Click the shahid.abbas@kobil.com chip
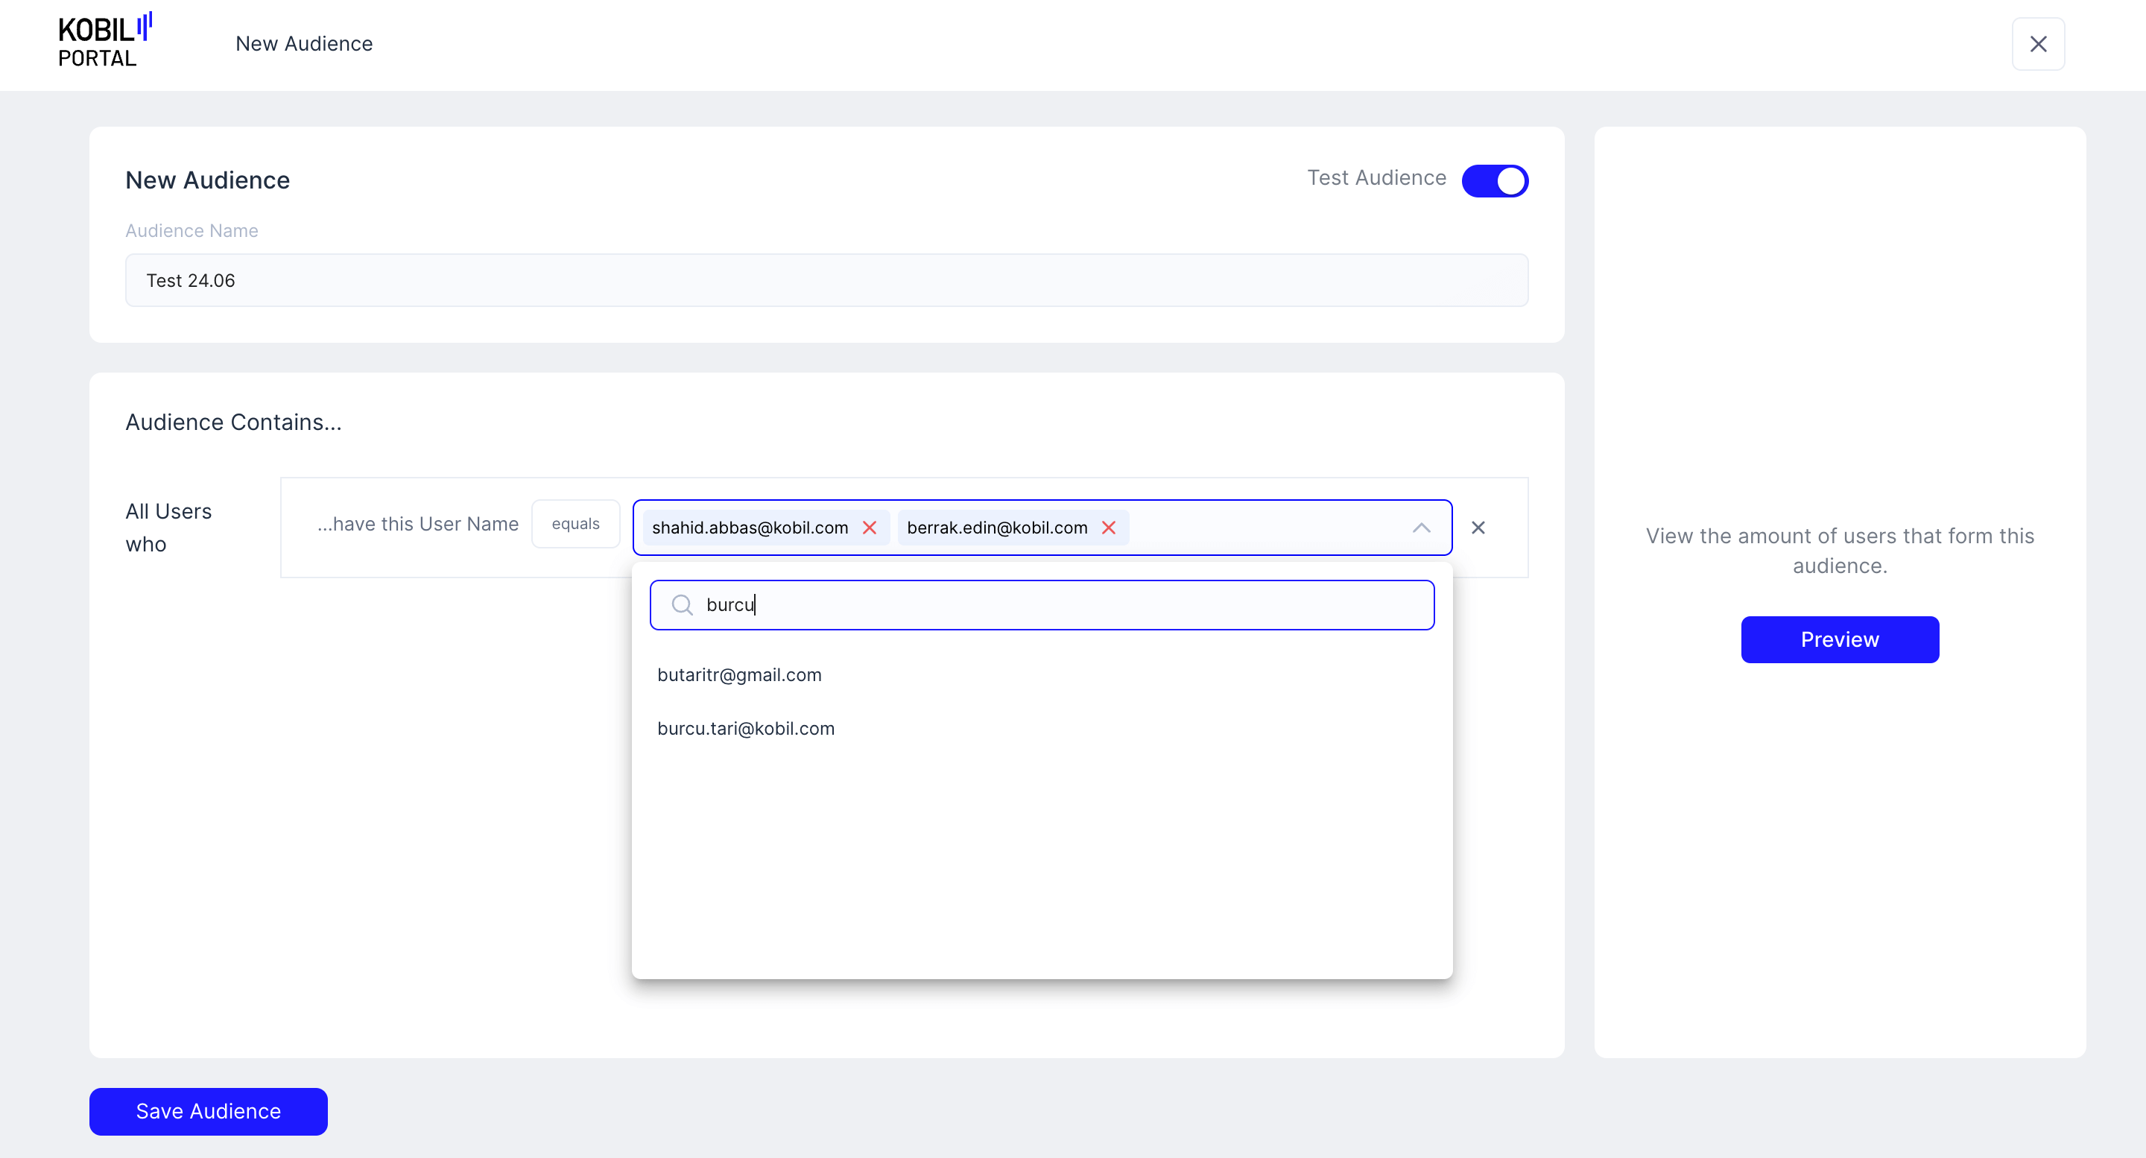2146x1158 pixels. pos(750,528)
